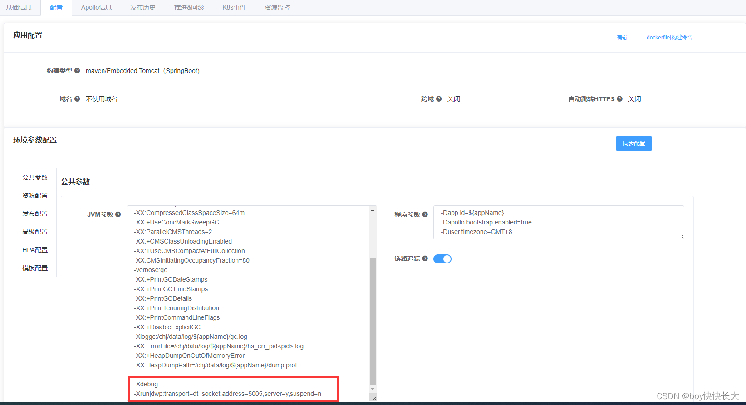
Task: Click the 不使用域名 value
Action: (x=102, y=99)
